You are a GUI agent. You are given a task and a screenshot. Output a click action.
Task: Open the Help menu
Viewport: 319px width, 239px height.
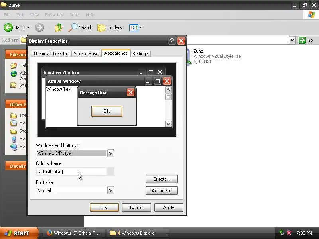(x=90, y=15)
